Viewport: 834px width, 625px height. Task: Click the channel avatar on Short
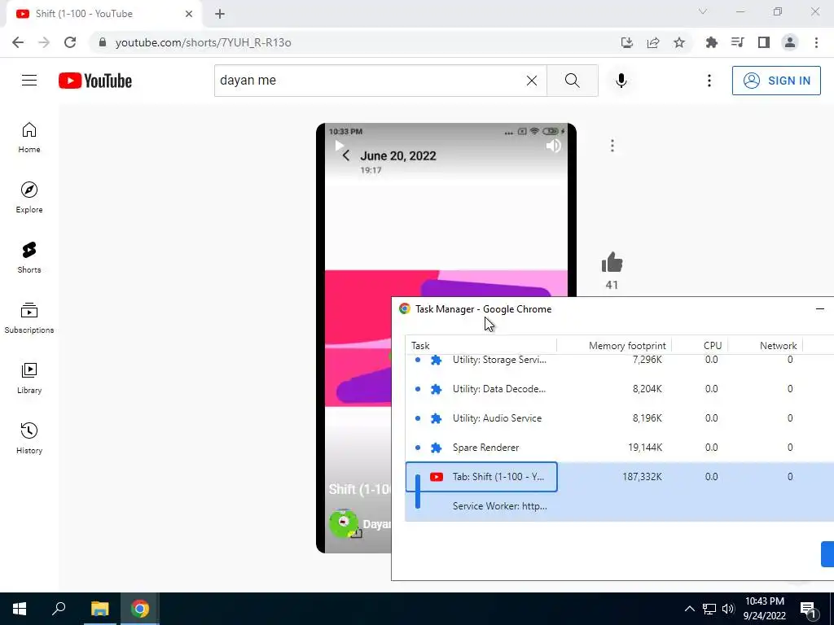click(x=344, y=523)
